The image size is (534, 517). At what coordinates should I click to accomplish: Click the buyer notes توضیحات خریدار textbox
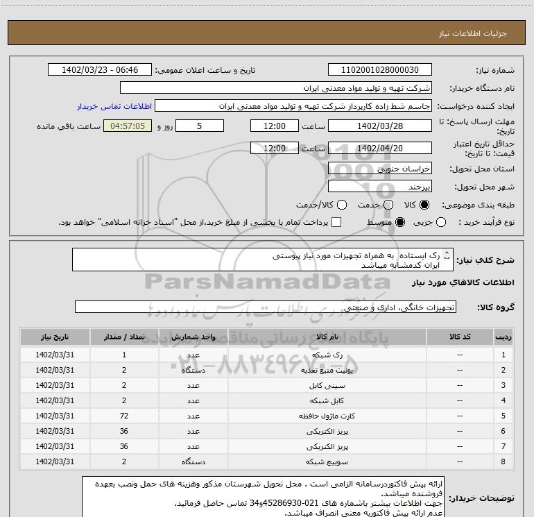pos(263,497)
